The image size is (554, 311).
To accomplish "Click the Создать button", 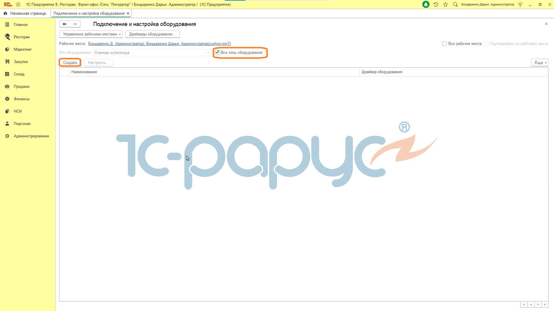I will point(70,62).
